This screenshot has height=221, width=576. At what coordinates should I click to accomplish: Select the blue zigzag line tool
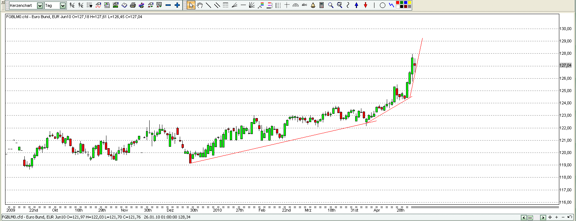pyautogui.click(x=391, y=5)
